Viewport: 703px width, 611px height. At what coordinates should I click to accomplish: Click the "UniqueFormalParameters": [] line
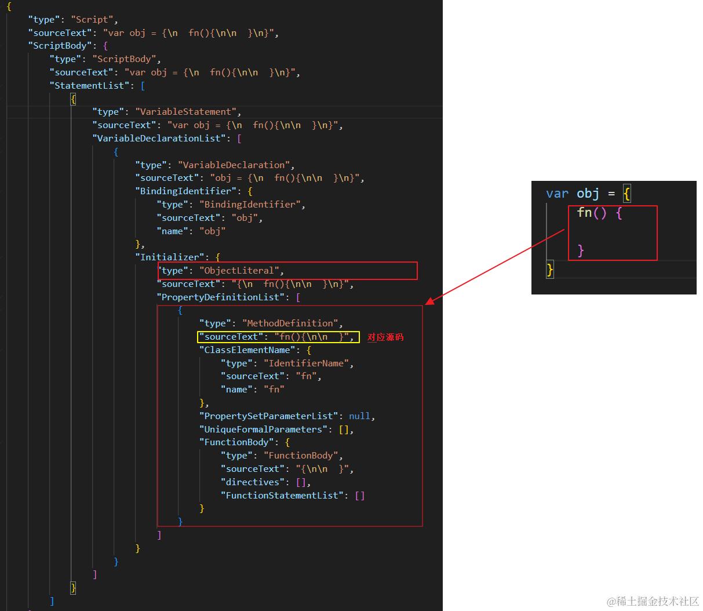(276, 430)
